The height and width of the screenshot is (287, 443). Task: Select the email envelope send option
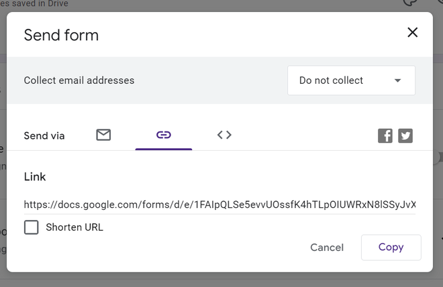click(103, 135)
